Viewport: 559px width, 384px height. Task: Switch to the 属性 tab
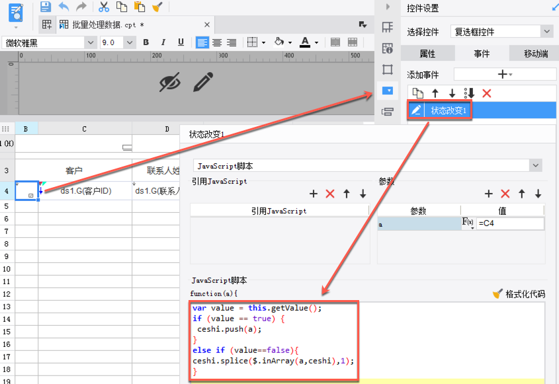[x=427, y=54]
